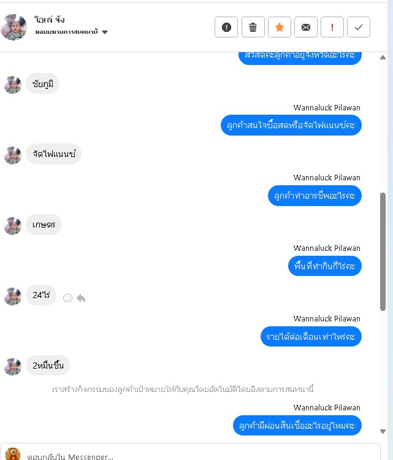Click the scroll up arrow of chat

coord(383,57)
